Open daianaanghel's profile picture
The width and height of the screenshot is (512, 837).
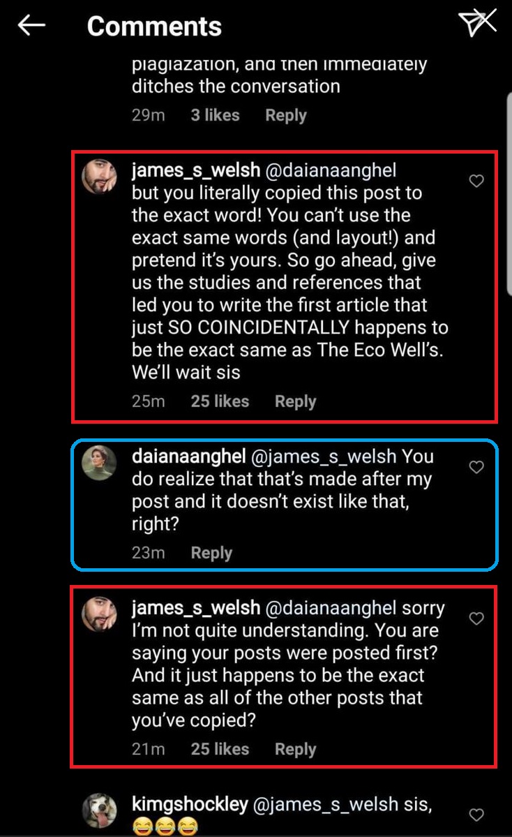pos(100,463)
